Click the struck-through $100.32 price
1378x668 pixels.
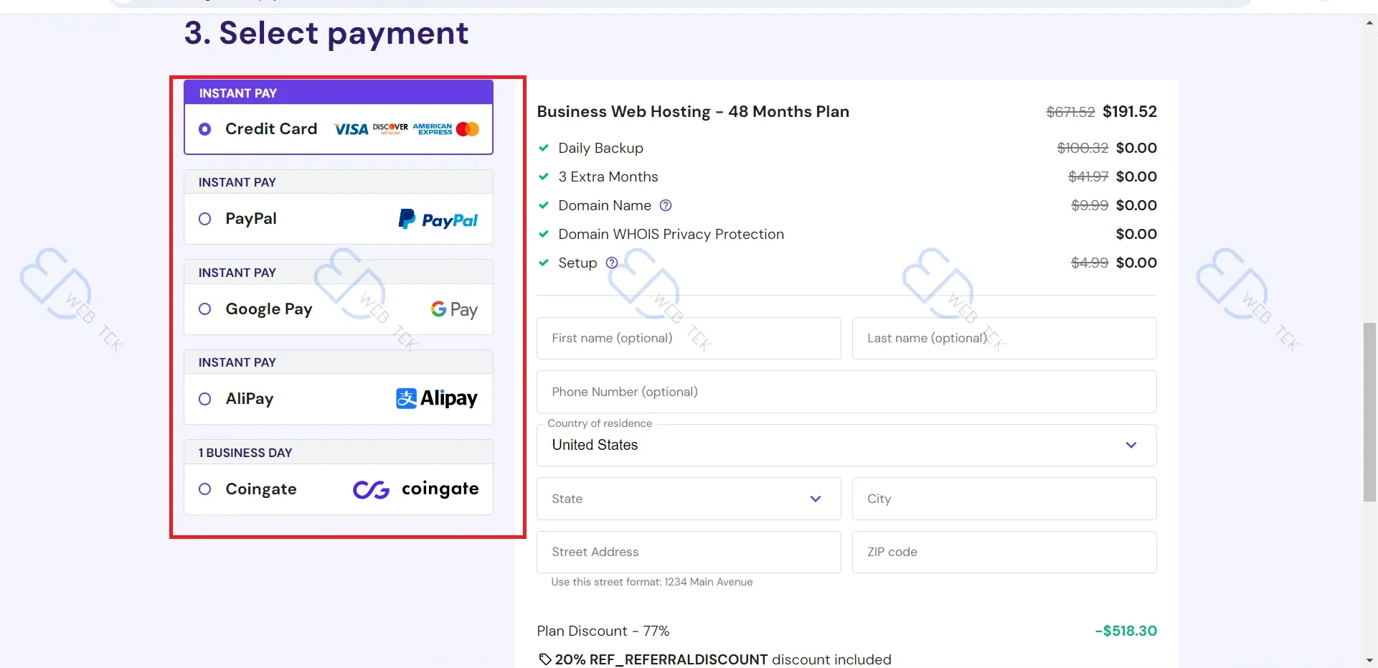click(x=1082, y=148)
